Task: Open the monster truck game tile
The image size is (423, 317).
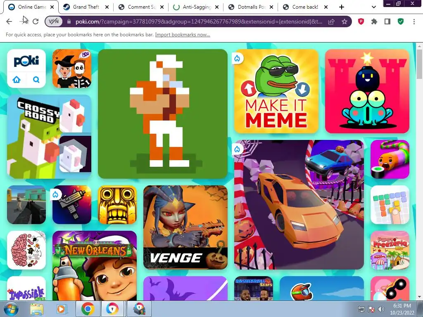Action: (390, 289)
